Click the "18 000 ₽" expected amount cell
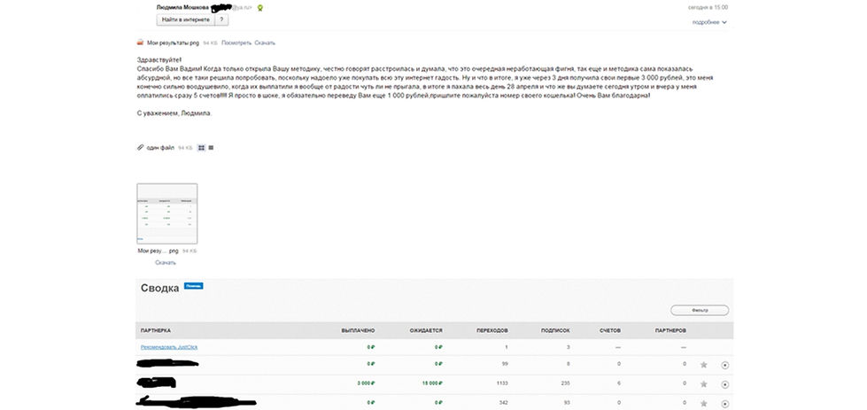The height and width of the screenshot is (410, 867). [x=432, y=383]
